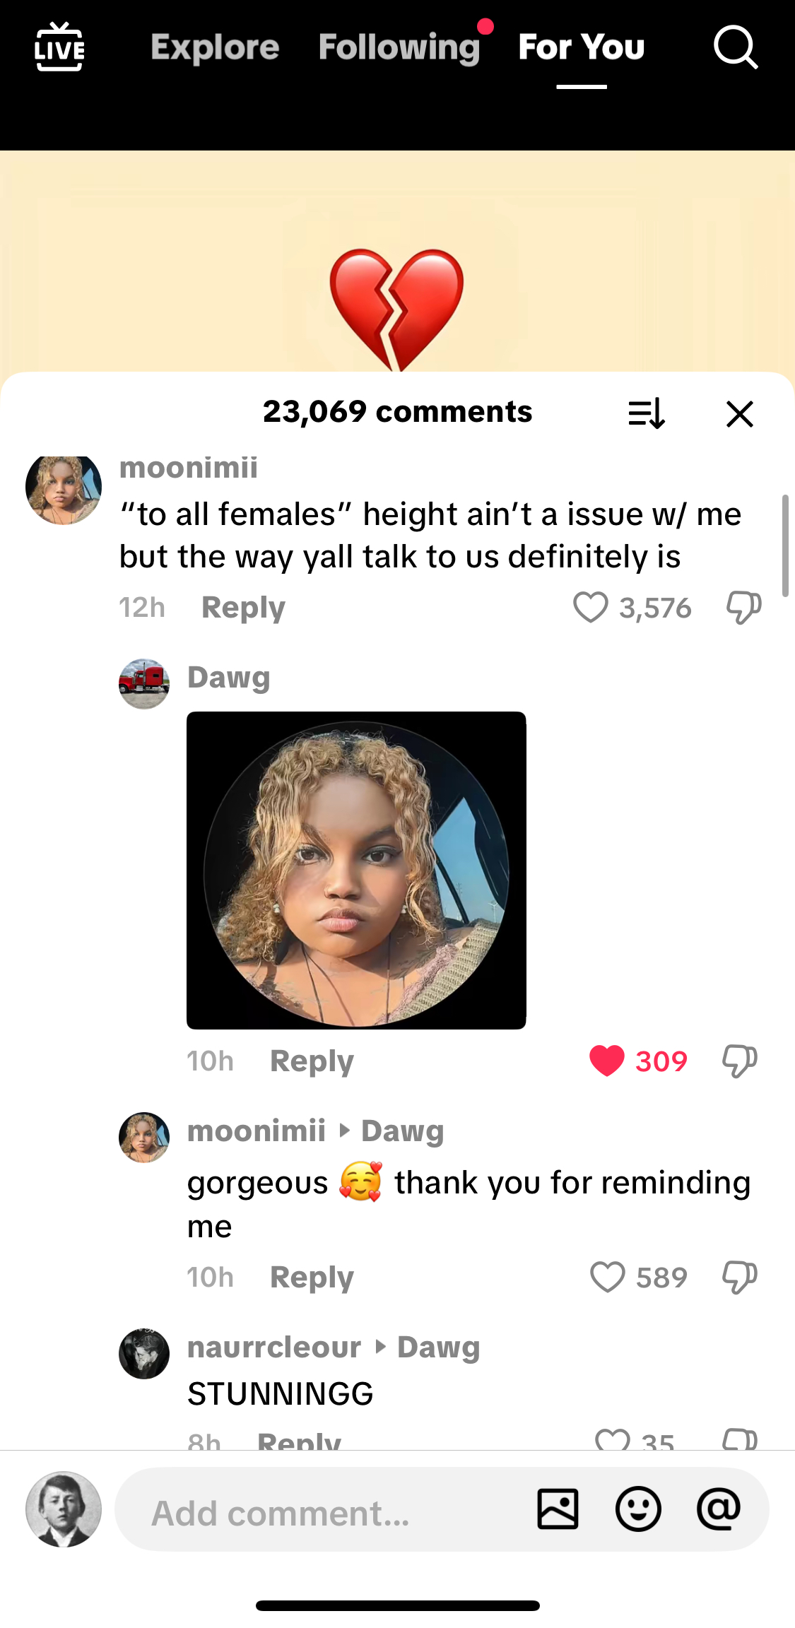Unlike Dawg's photo reply with 309 likes

(x=607, y=1061)
